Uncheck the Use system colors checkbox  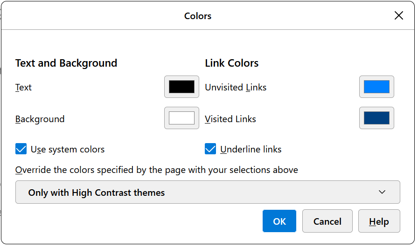[x=21, y=149]
